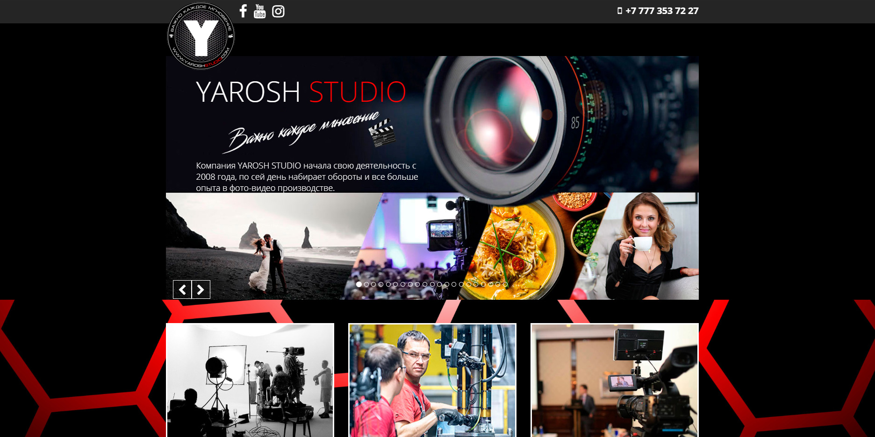Open the Instagram profile icon

[x=278, y=11]
